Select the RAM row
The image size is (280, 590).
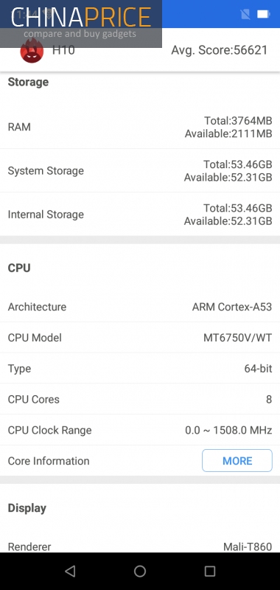pyautogui.click(x=140, y=127)
